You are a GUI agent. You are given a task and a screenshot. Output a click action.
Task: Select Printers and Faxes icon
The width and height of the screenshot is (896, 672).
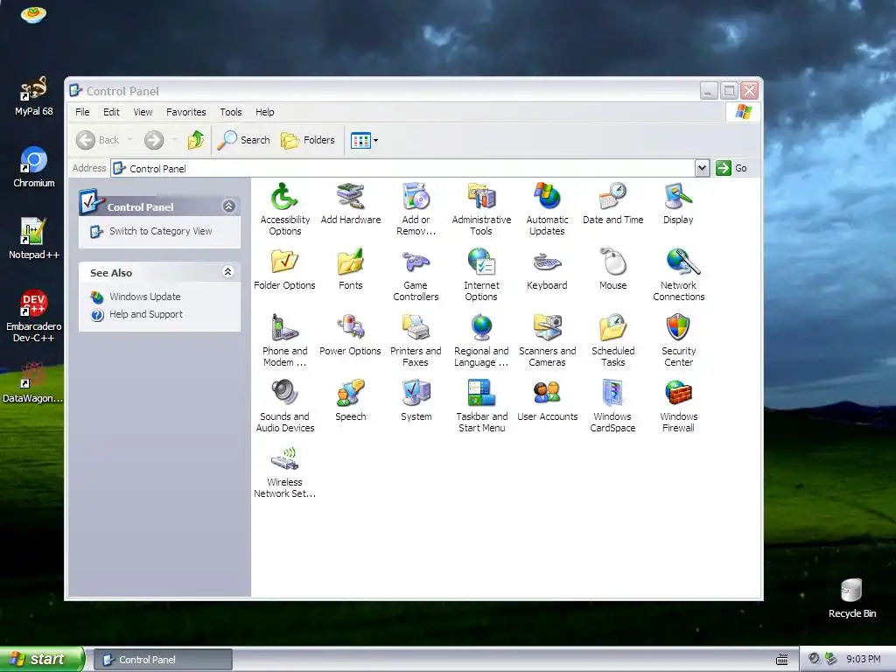click(416, 340)
